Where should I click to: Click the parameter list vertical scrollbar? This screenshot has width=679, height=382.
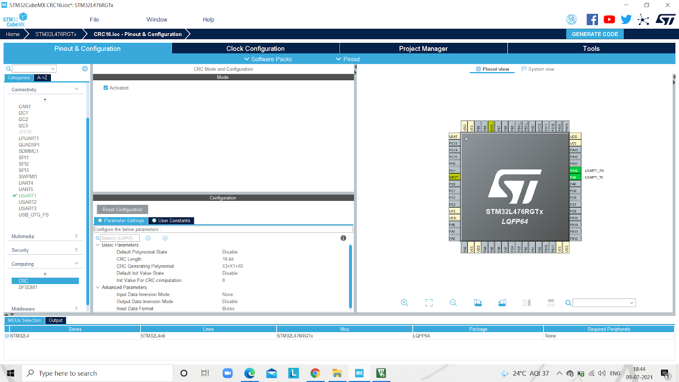pyautogui.click(x=351, y=276)
